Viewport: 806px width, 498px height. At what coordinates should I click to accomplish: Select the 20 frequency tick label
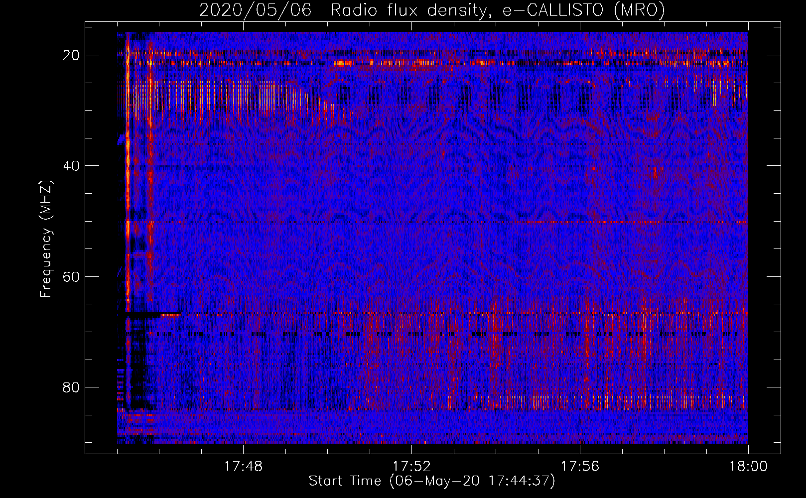[72, 55]
